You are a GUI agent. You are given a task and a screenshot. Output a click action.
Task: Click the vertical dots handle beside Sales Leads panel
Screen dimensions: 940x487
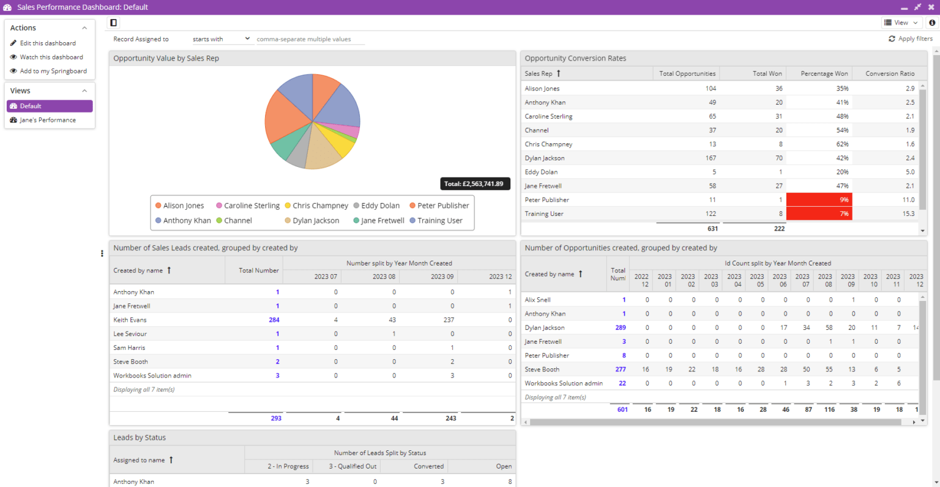102,253
